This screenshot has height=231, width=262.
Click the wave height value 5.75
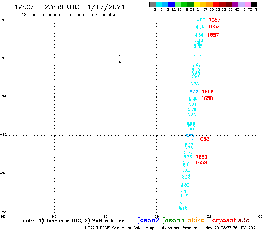pos(188,157)
